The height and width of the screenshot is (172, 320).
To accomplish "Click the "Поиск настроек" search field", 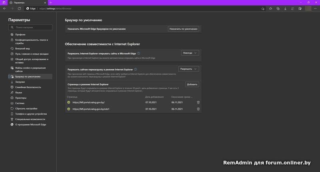I will coord(32,27).
